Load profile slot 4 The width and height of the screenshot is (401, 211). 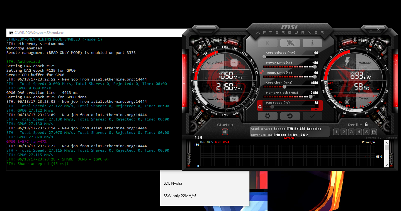[359, 132]
